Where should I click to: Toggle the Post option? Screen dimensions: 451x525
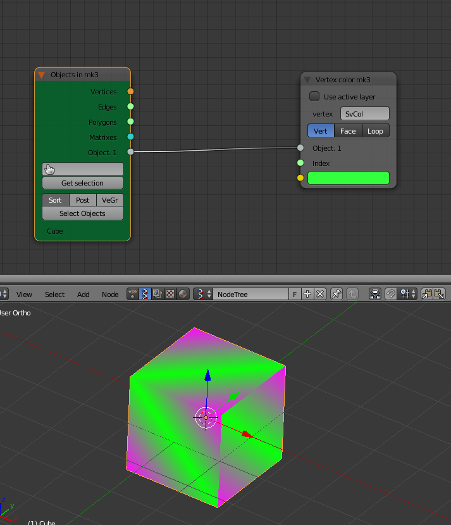(x=83, y=200)
